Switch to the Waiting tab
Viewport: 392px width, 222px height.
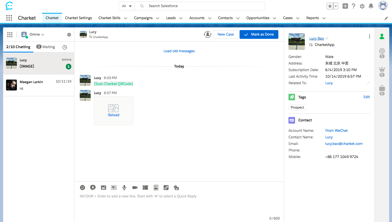pos(46,47)
